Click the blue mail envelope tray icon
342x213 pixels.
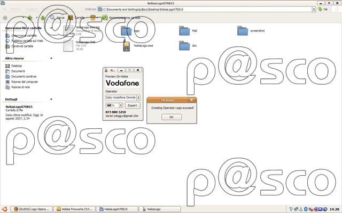(x=320, y=209)
